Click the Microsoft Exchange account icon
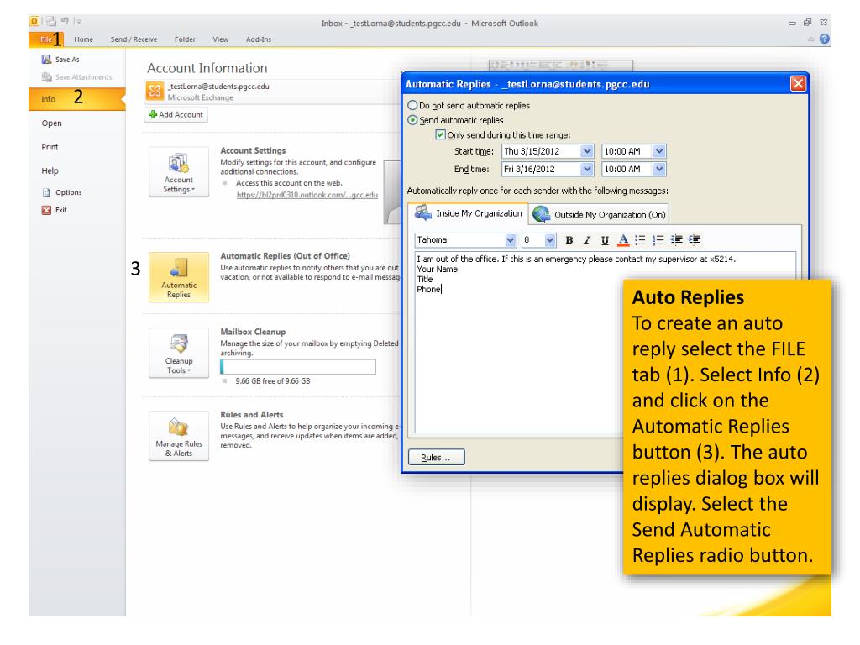 click(155, 91)
